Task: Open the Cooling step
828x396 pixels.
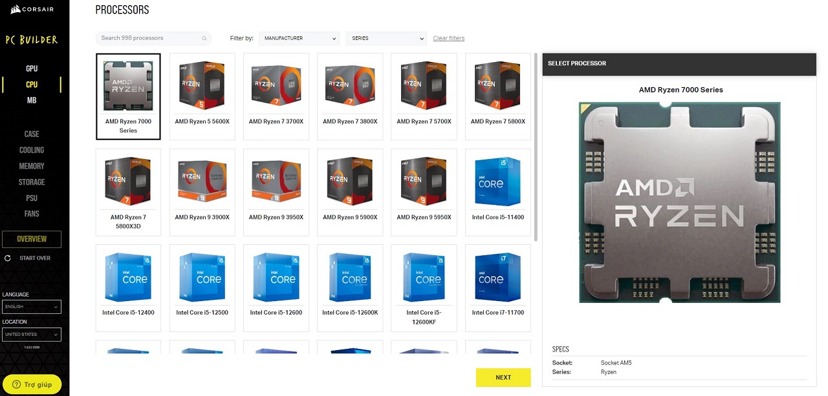Action: 32,150
